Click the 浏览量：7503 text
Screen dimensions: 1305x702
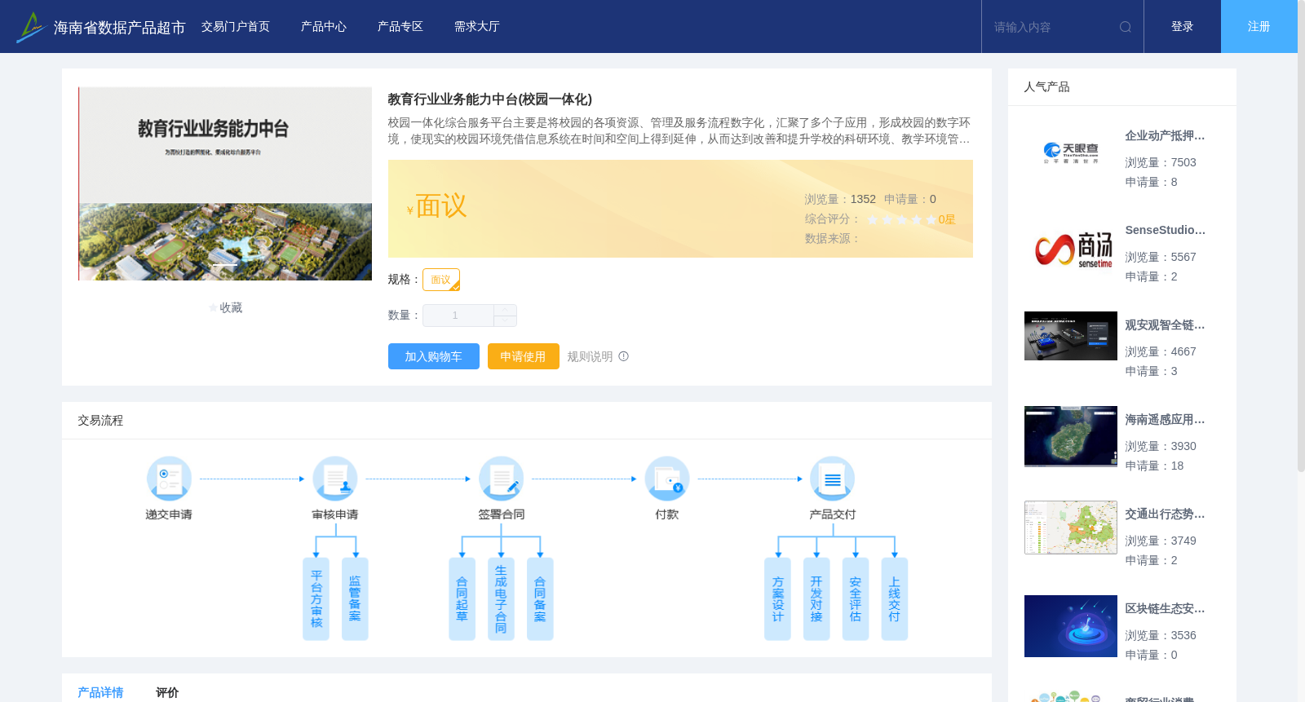pyautogui.click(x=1161, y=163)
